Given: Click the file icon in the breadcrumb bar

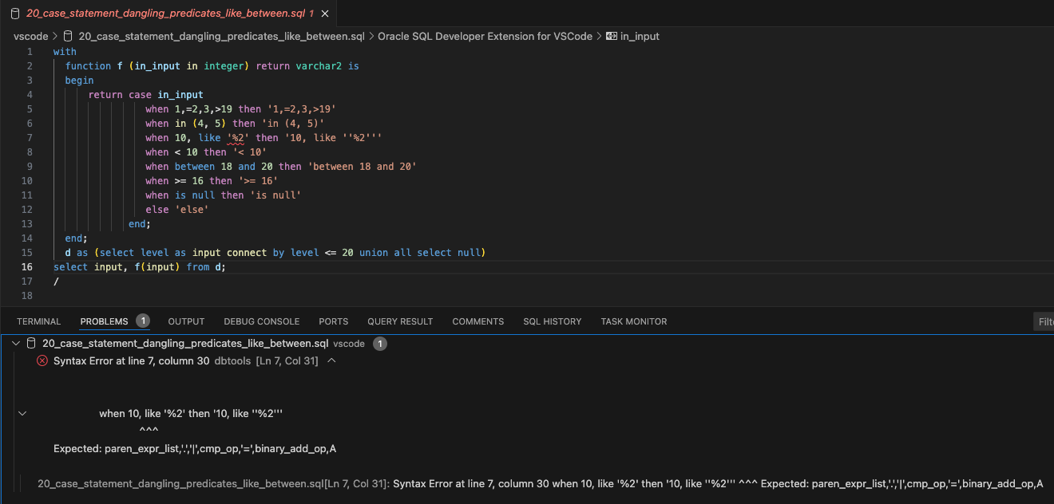Looking at the screenshot, I should (x=68, y=36).
